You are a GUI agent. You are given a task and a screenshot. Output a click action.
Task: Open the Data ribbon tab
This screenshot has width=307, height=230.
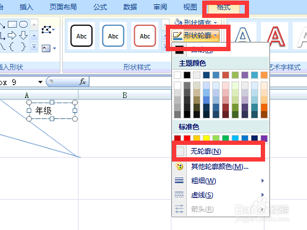pos(130,7)
